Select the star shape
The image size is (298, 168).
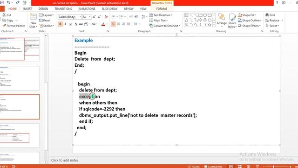210,25
